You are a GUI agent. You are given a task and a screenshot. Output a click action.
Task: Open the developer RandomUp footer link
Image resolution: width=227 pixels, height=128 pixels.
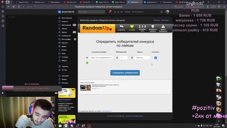[x=130, y=116]
